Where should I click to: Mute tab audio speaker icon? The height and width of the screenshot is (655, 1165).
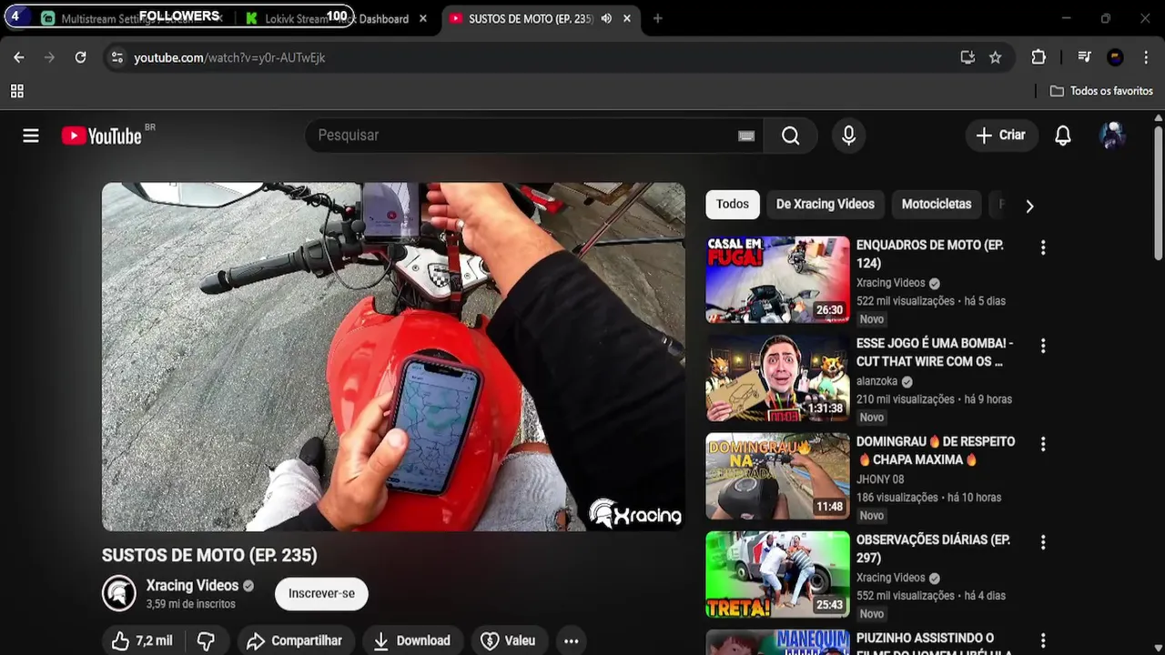606,18
